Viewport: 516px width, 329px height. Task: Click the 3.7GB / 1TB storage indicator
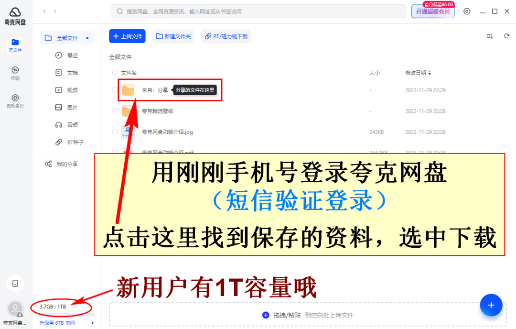[53, 307]
